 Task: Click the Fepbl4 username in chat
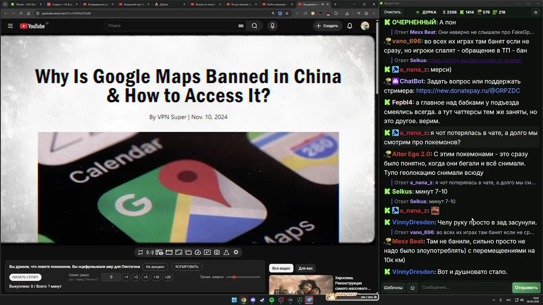pos(403,103)
